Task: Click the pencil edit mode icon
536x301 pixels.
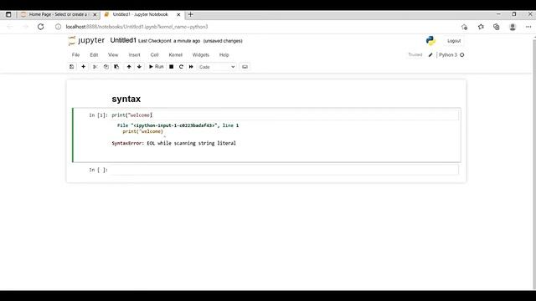Action: point(430,55)
